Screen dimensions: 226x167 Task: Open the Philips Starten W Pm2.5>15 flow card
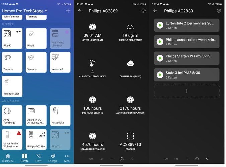click(x=186, y=58)
